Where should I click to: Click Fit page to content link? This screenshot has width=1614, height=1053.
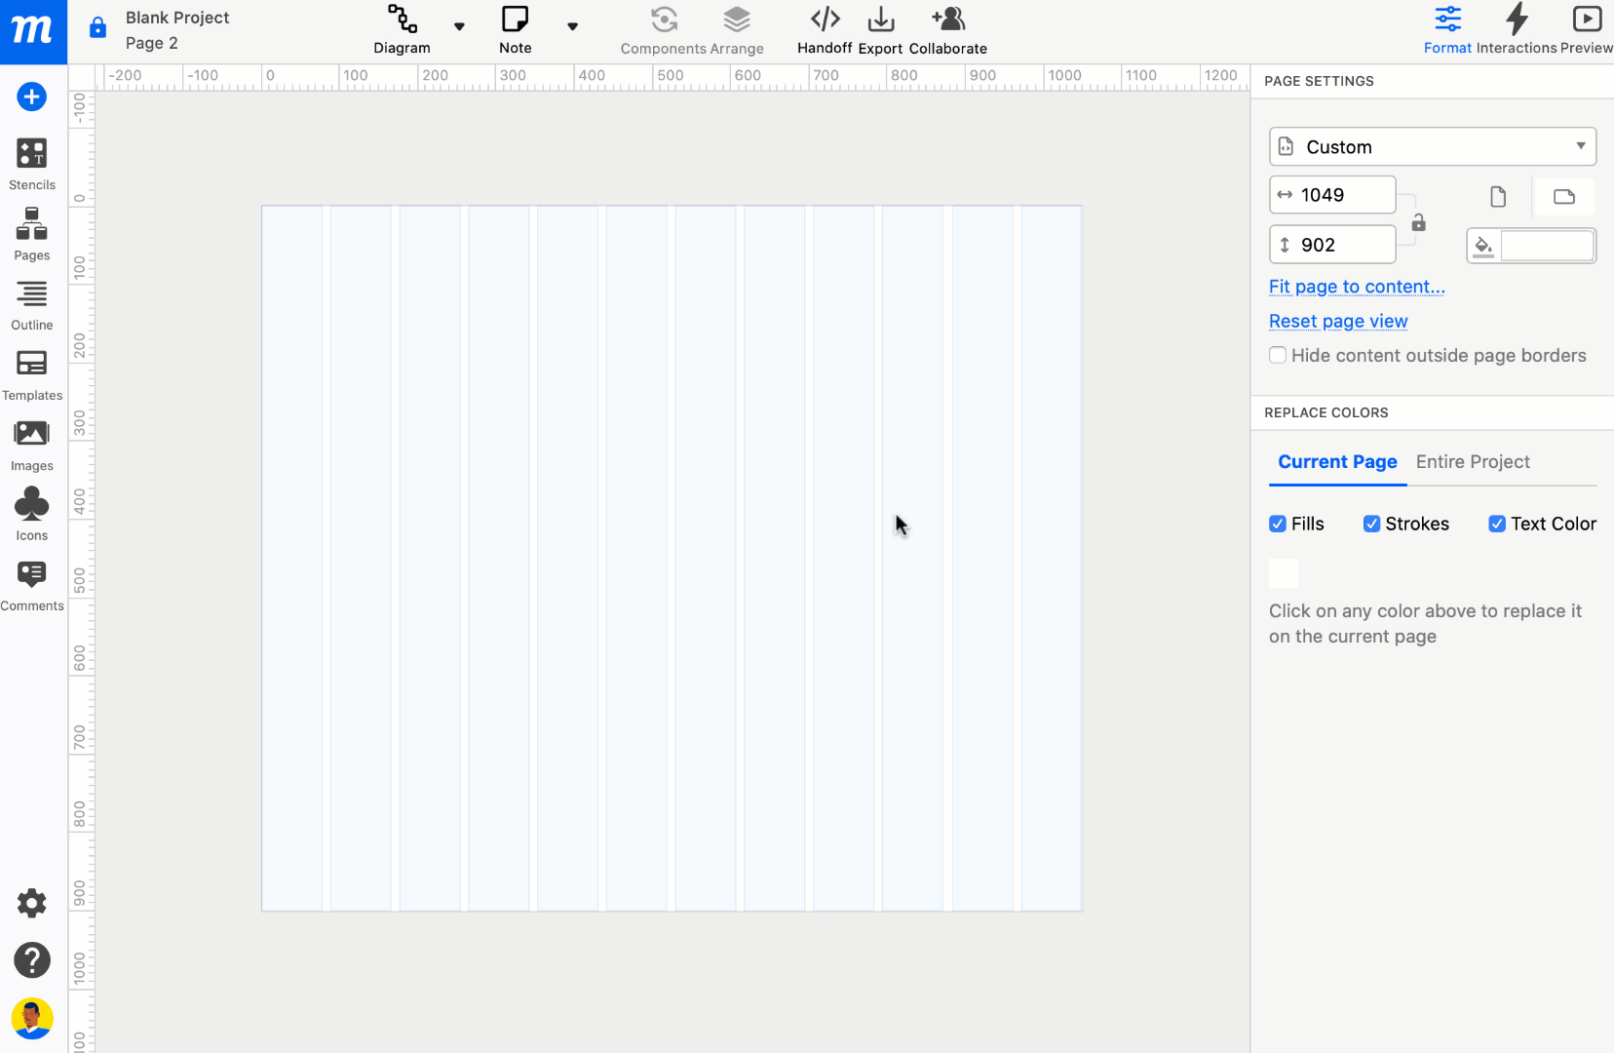[1357, 287]
